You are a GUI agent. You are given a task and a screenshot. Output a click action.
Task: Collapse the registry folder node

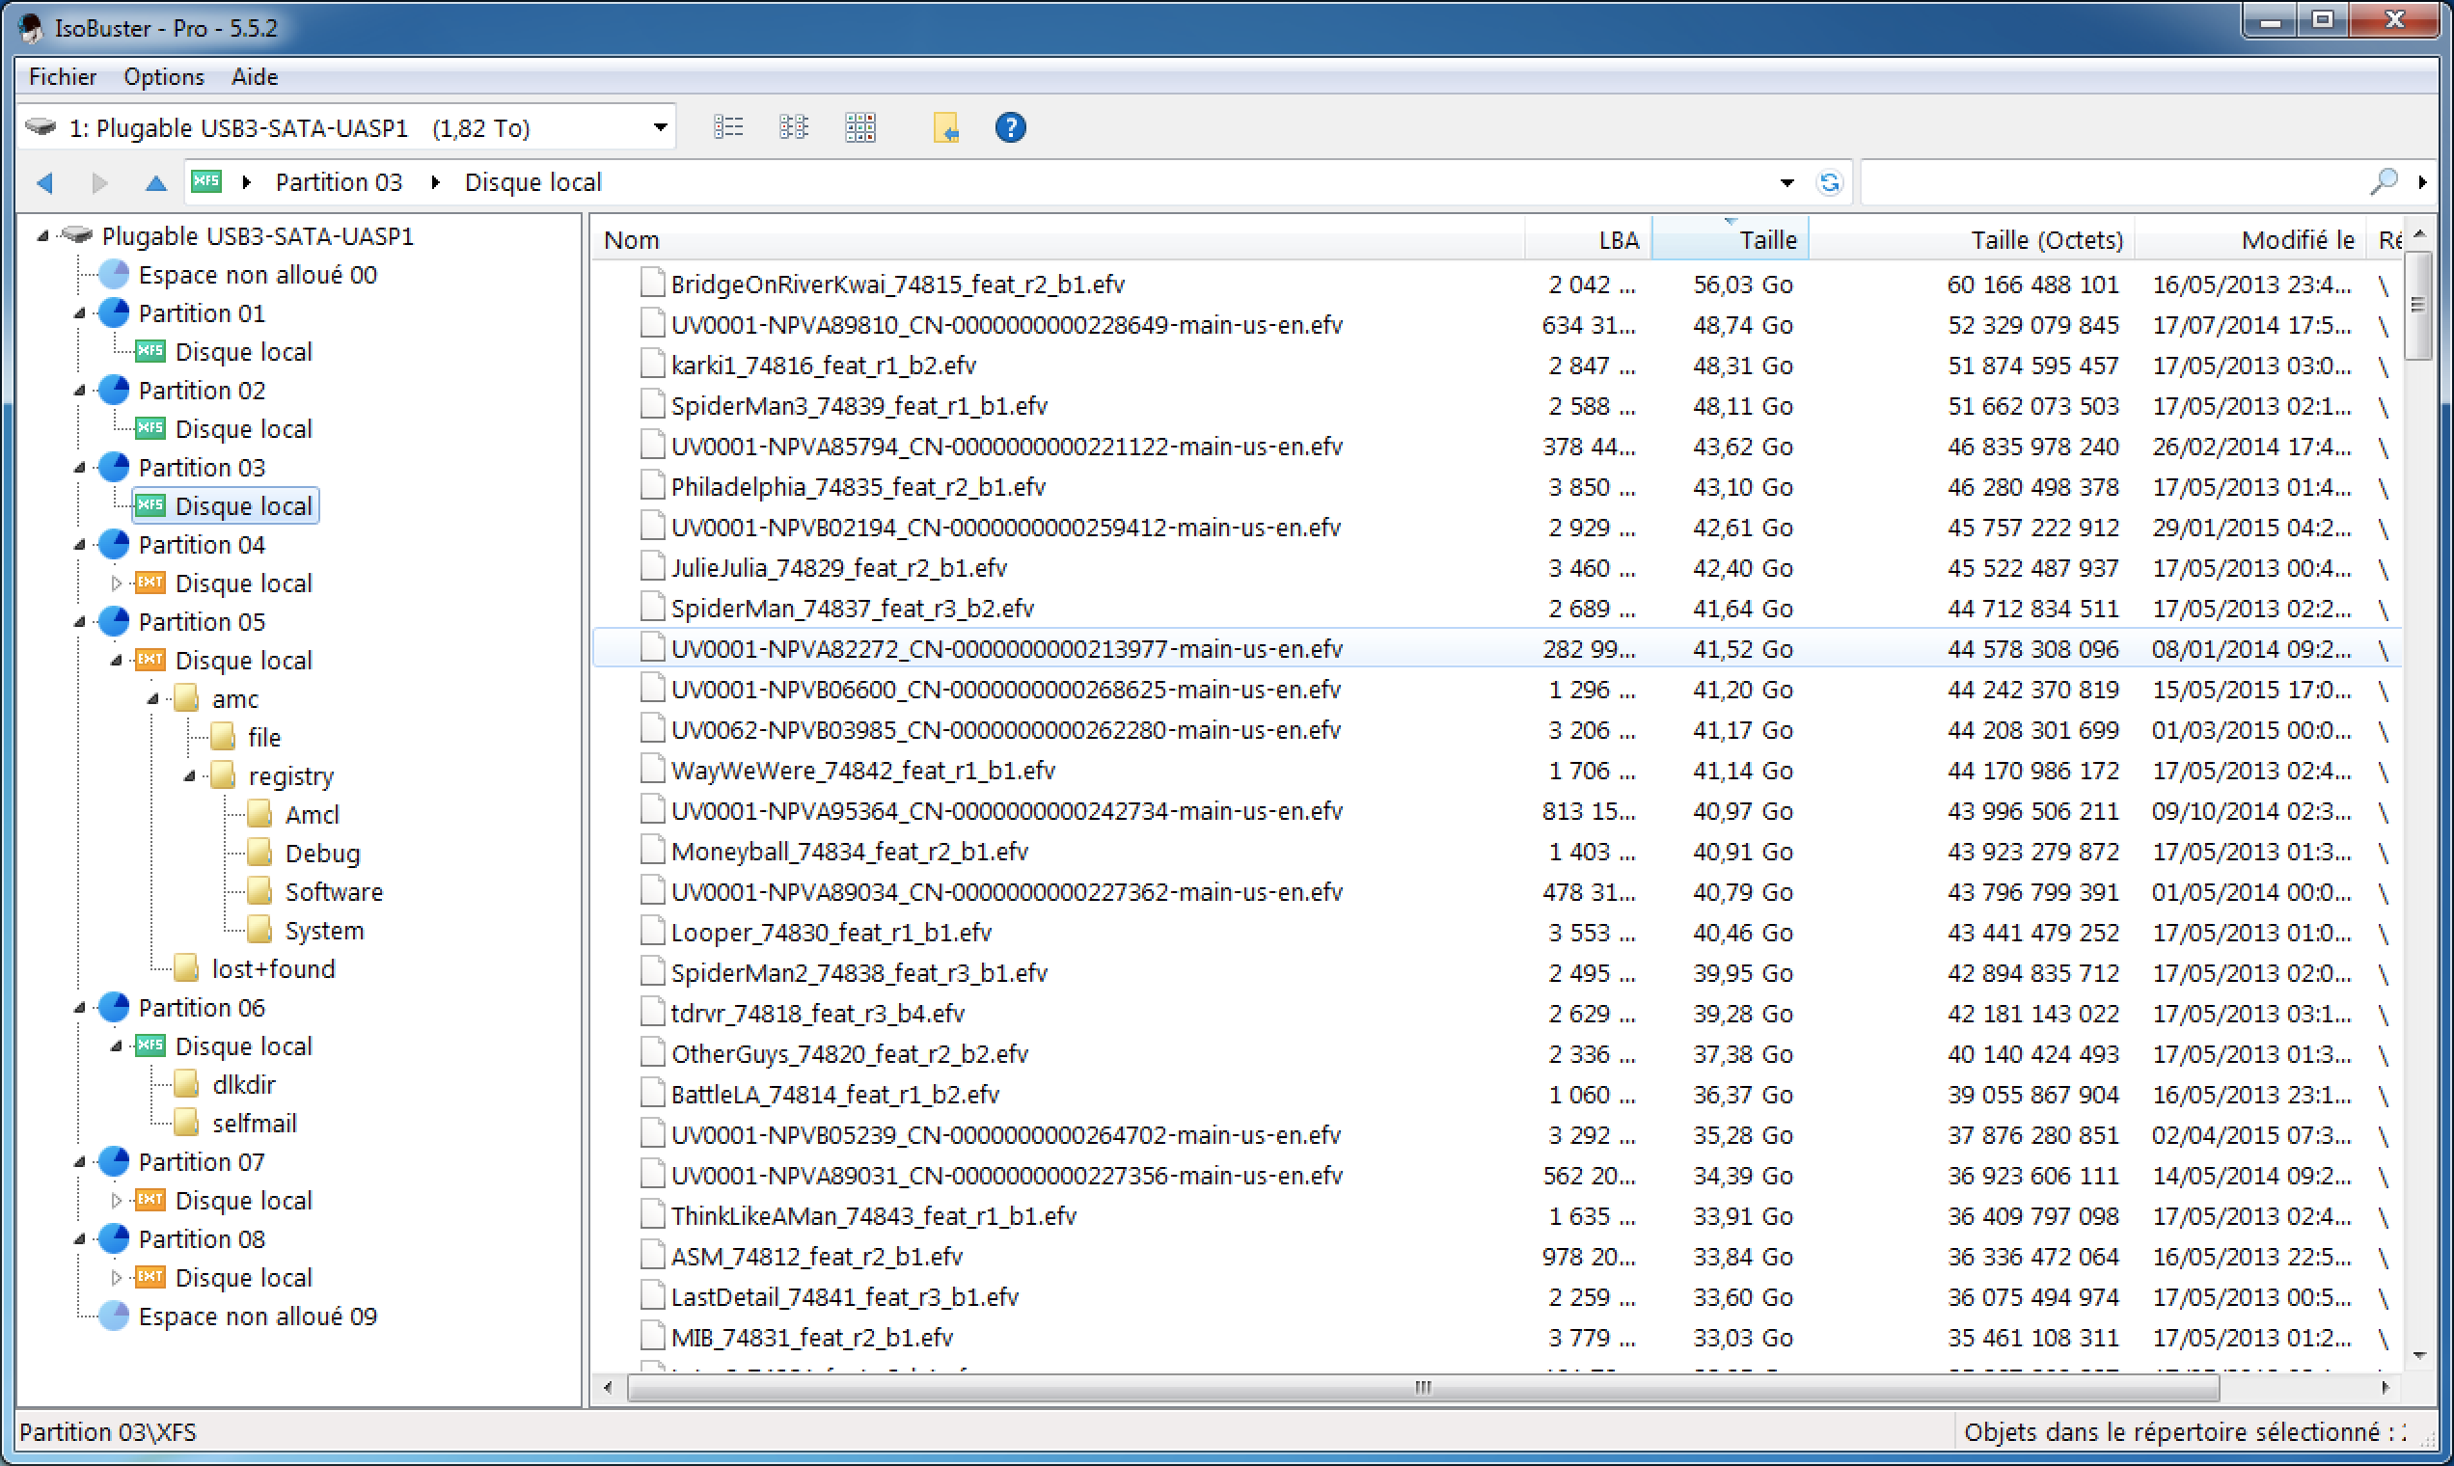[190, 776]
